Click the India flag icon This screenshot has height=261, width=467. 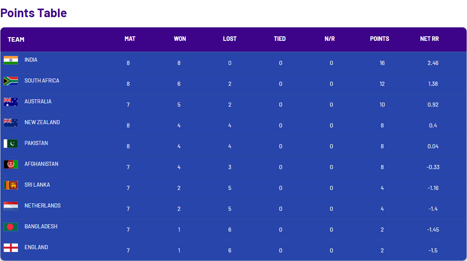pos(11,60)
